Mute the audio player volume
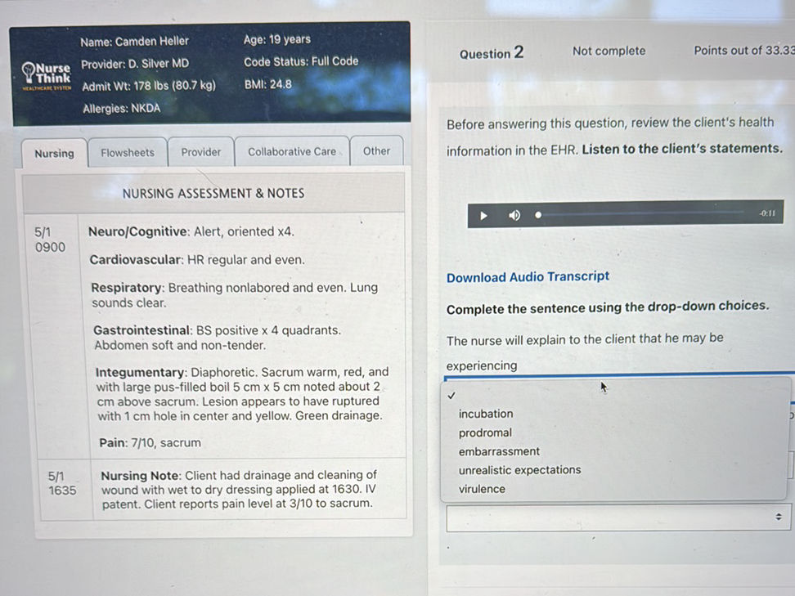 (514, 216)
